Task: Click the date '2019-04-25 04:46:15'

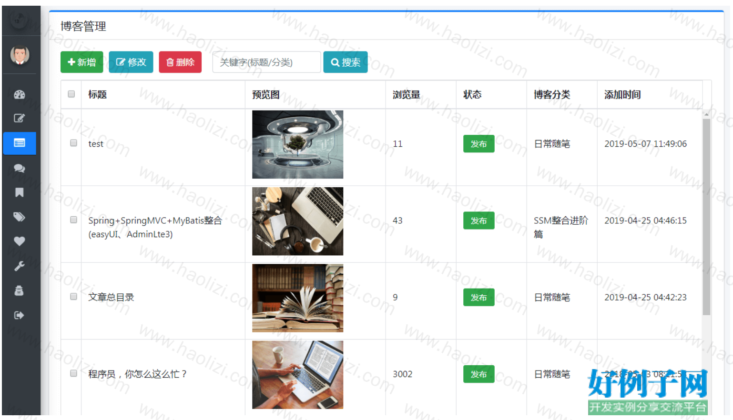Action: click(x=645, y=220)
